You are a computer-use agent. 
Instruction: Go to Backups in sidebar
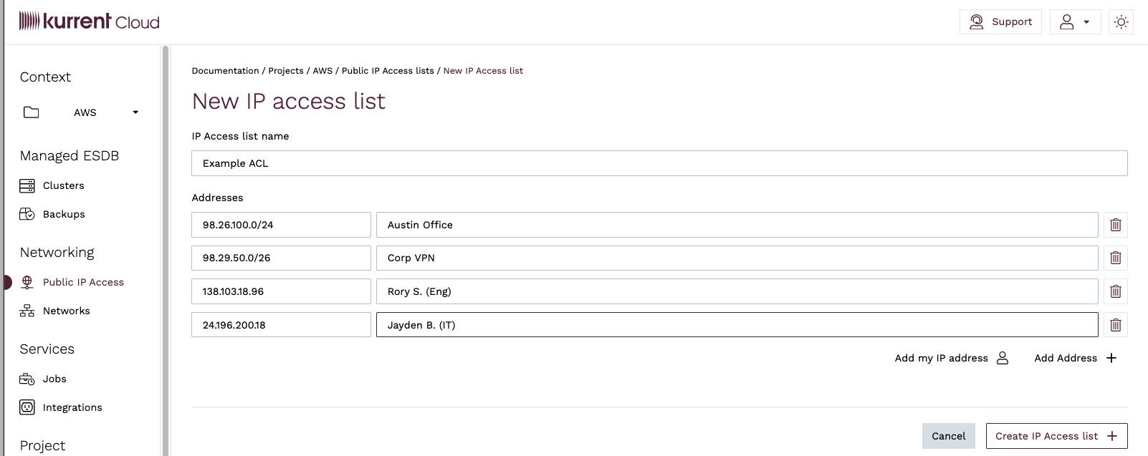point(63,214)
